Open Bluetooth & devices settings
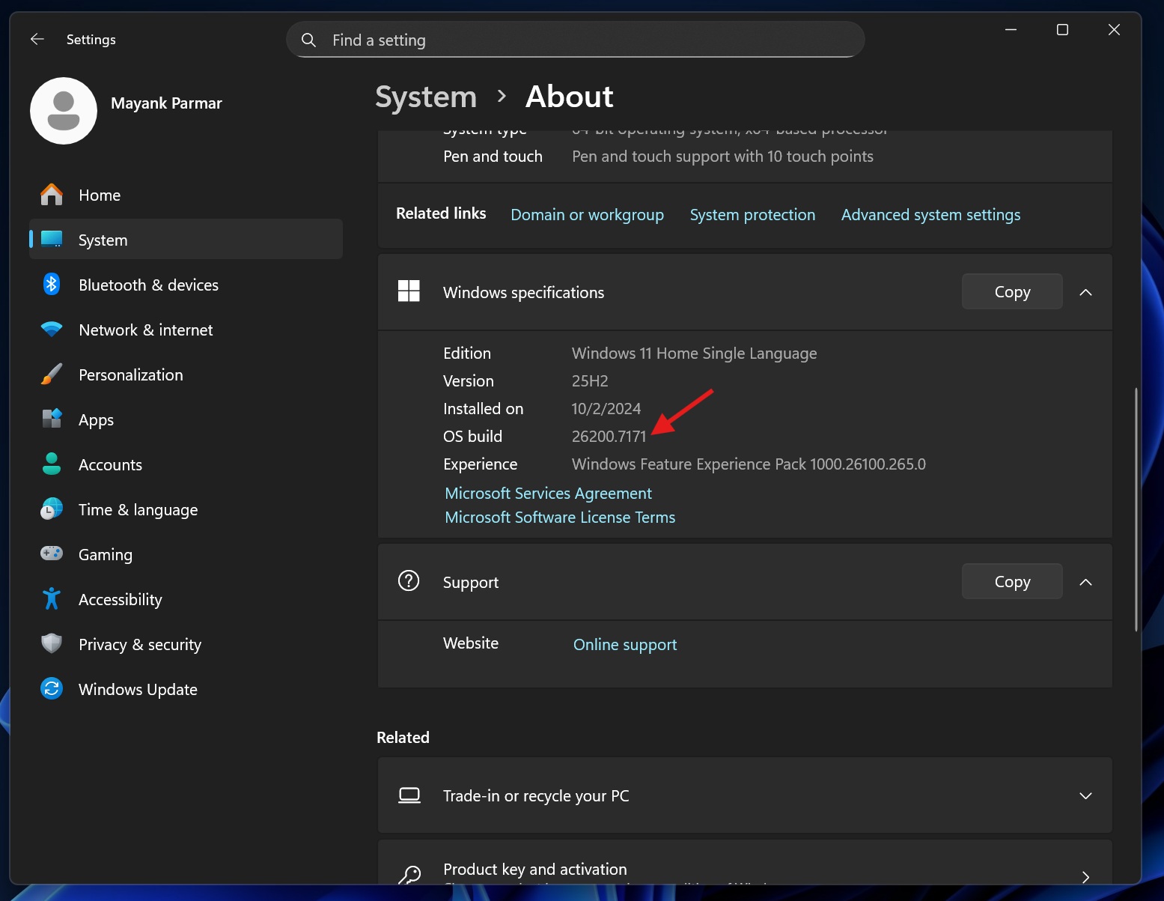The width and height of the screenshot is (1164, 901). click(147, 285)
